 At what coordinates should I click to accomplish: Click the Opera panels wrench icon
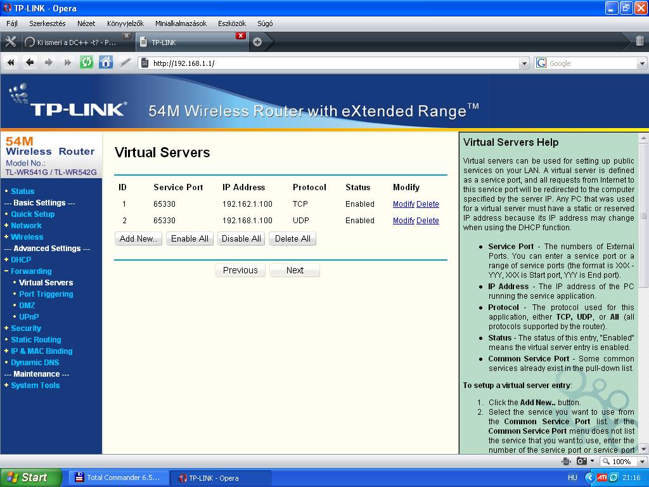tap(10, 42)
